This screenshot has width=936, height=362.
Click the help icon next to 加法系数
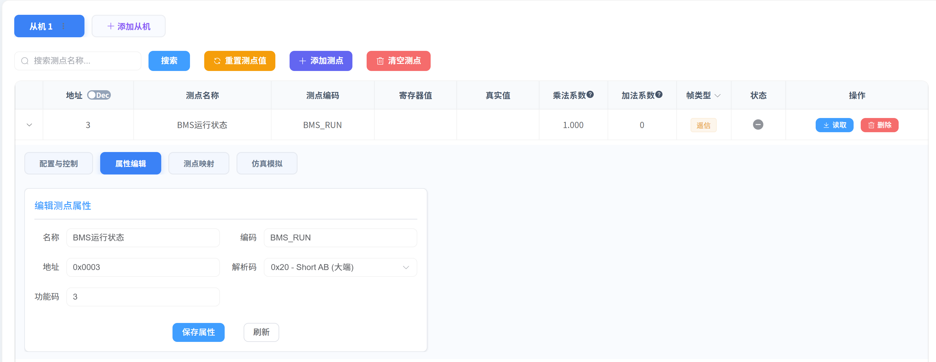click(x=659, y=94)
